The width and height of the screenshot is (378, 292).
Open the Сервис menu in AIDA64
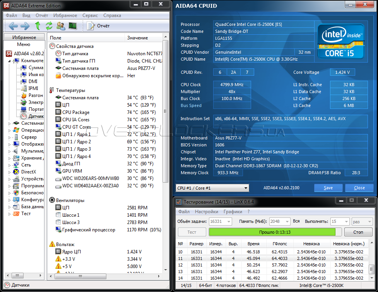pyautogui.click(x=90, y=15)
